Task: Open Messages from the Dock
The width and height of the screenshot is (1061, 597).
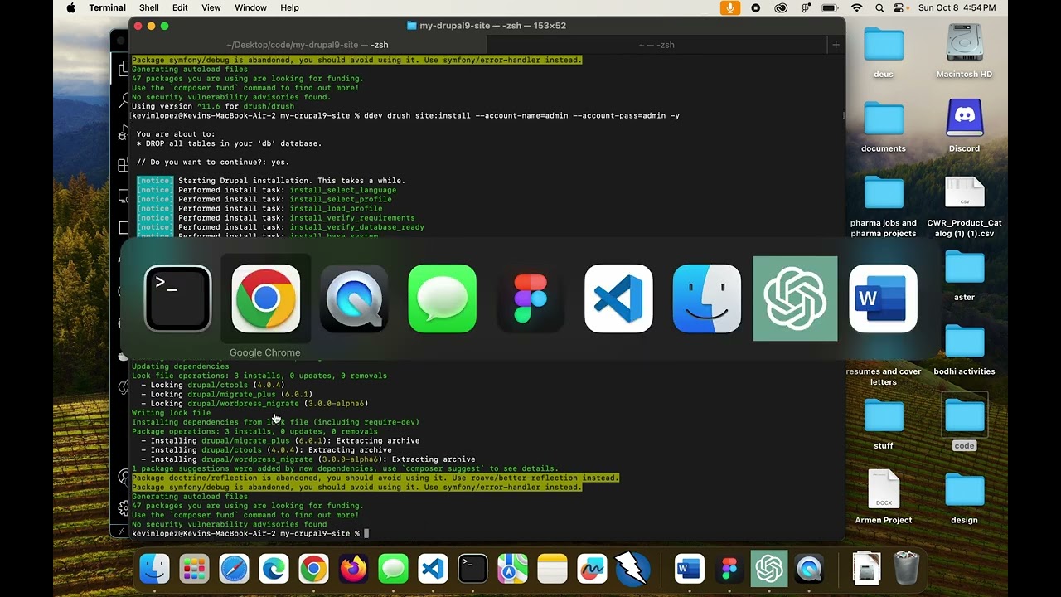Action: 393,569
